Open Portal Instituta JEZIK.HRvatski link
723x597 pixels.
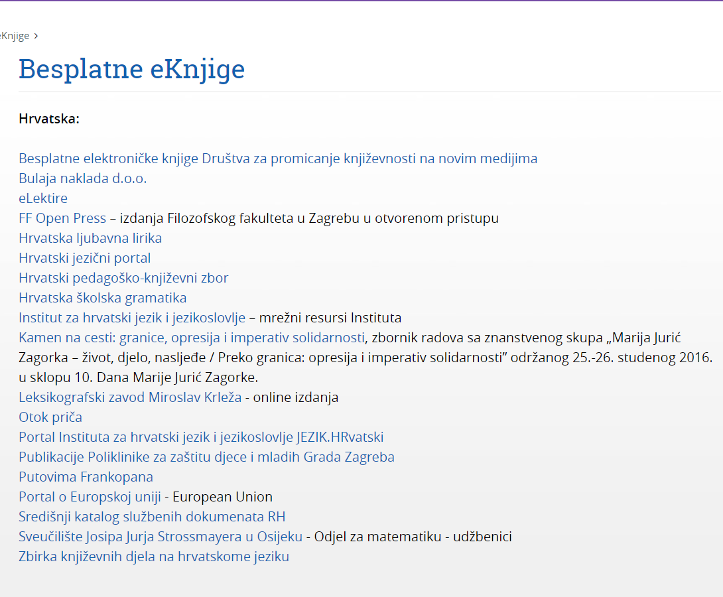(x=201, y=437)
